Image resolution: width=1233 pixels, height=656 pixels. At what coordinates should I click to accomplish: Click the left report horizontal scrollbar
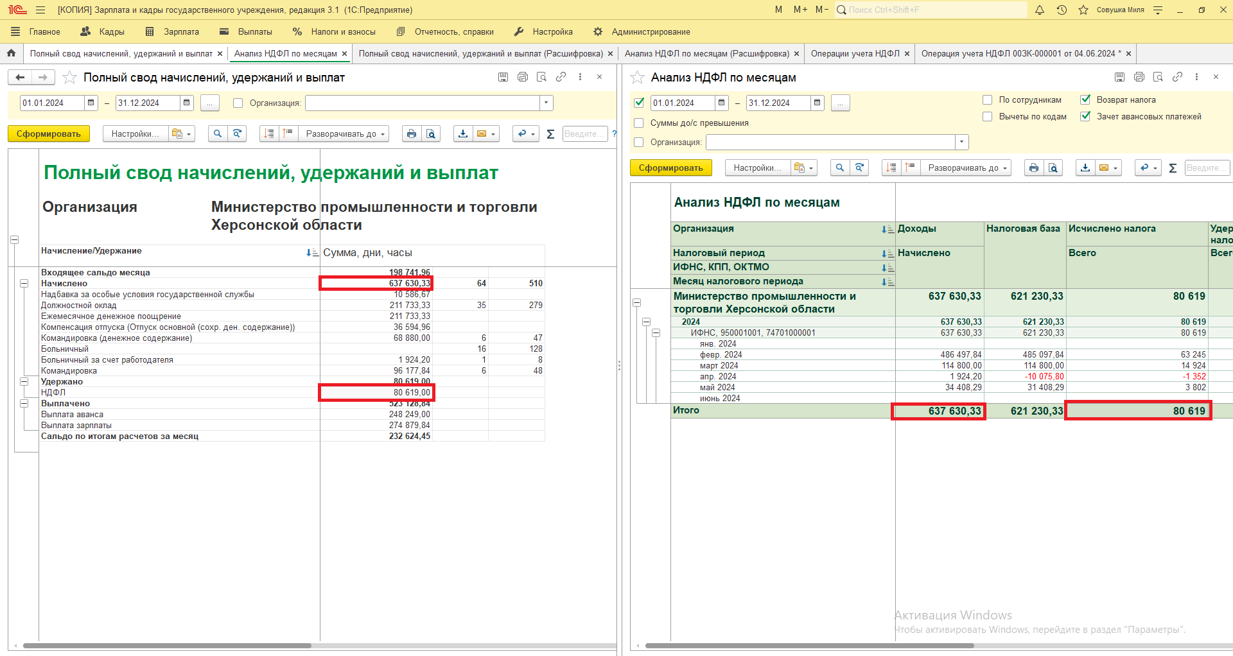(167, 646)
